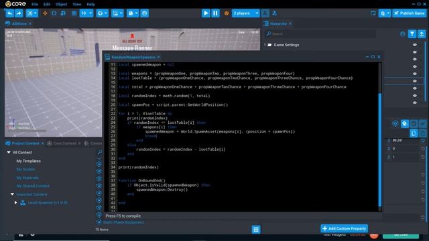
Task: Open the view mode dropdown
Action: pos(118,13)
